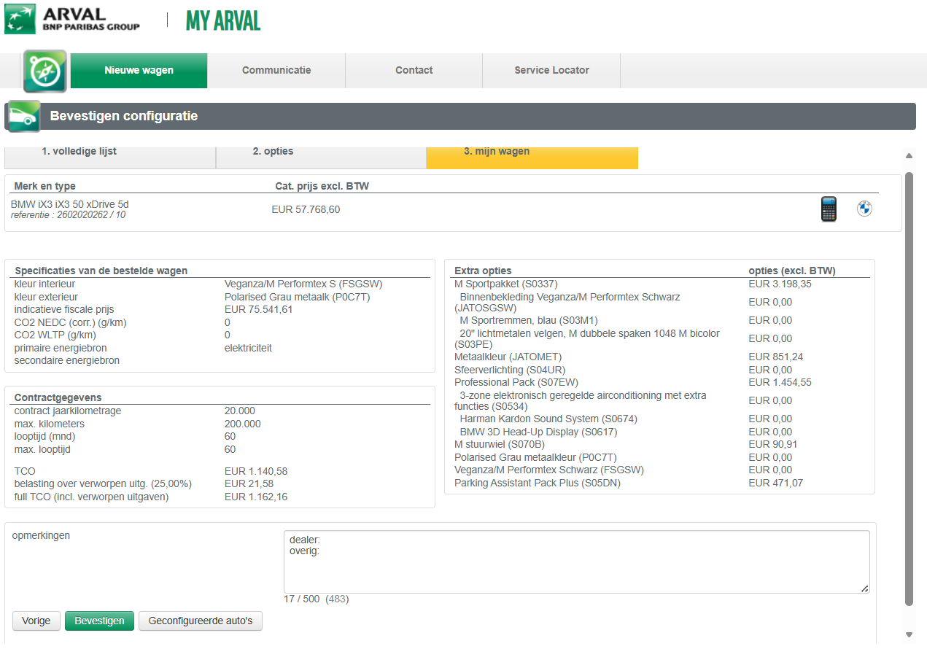The height and width of the screenshot is (649, 927).
Task: Open the Communicatie menu tab
Action: coord(276,71)
